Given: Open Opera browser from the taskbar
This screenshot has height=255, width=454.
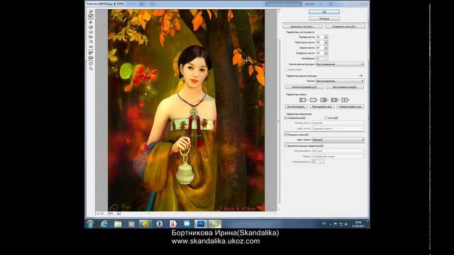Looking at the screenshot, I should [x=159, y=224].
